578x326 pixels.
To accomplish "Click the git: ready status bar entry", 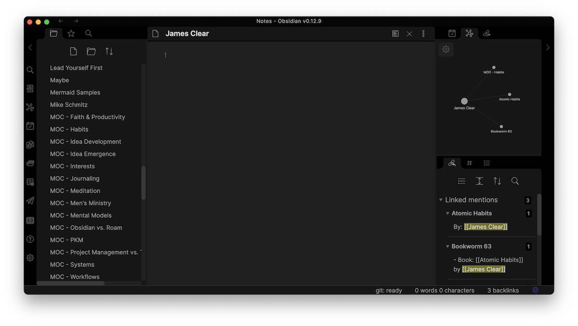I will coord(389,290).
